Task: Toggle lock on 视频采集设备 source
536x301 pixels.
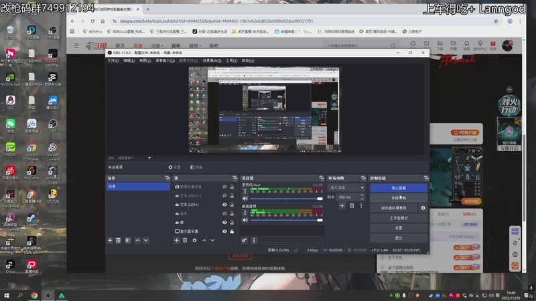Action: [x=232, y=187]
